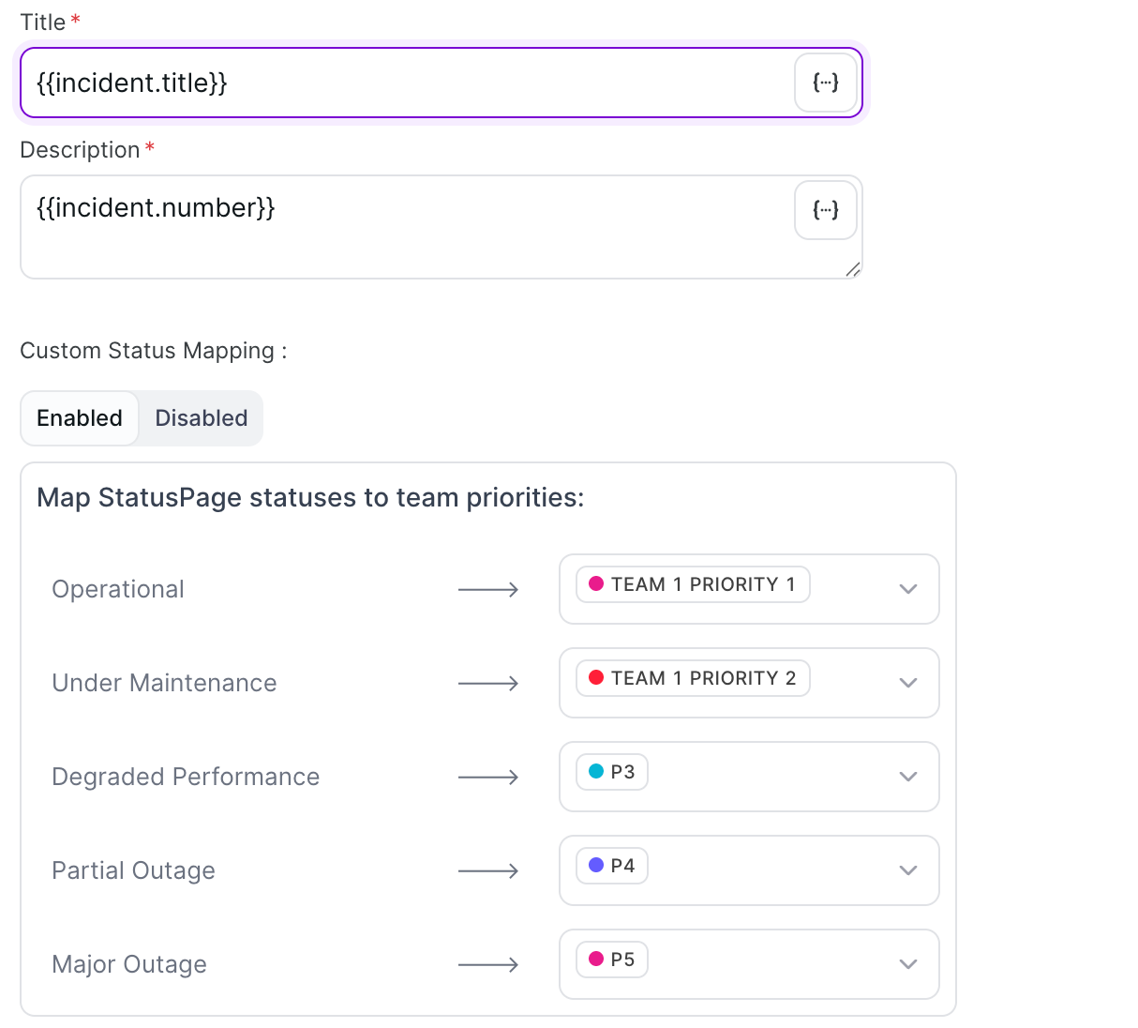Image resolution: width=1138 pixels, height=1028 pixels.
Task: Click the Degraded Performance status label
Action: 186,777
